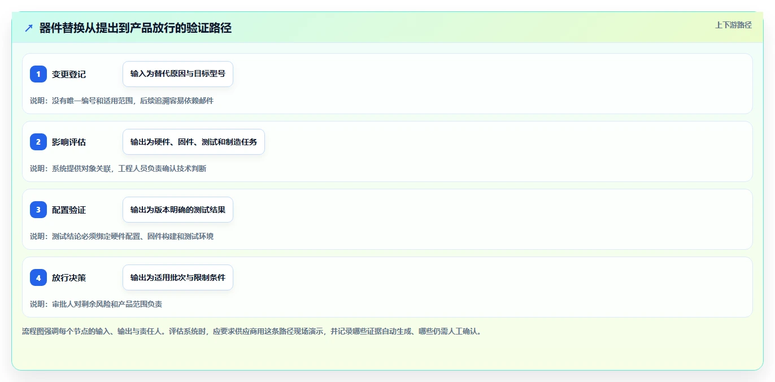Click the step 1 number badge
Viewport: 775px width, 382px height.
[38, 74]
